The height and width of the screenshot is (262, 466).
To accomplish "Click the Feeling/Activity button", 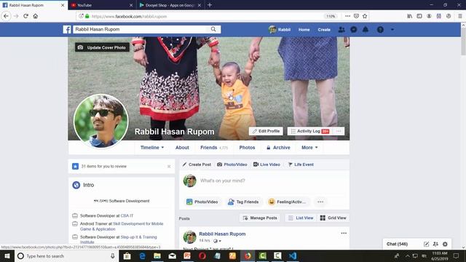I will click(x=288, y=202).
